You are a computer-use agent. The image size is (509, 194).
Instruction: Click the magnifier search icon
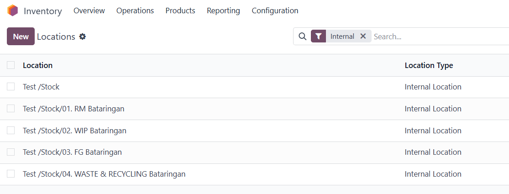click(303, 37)
